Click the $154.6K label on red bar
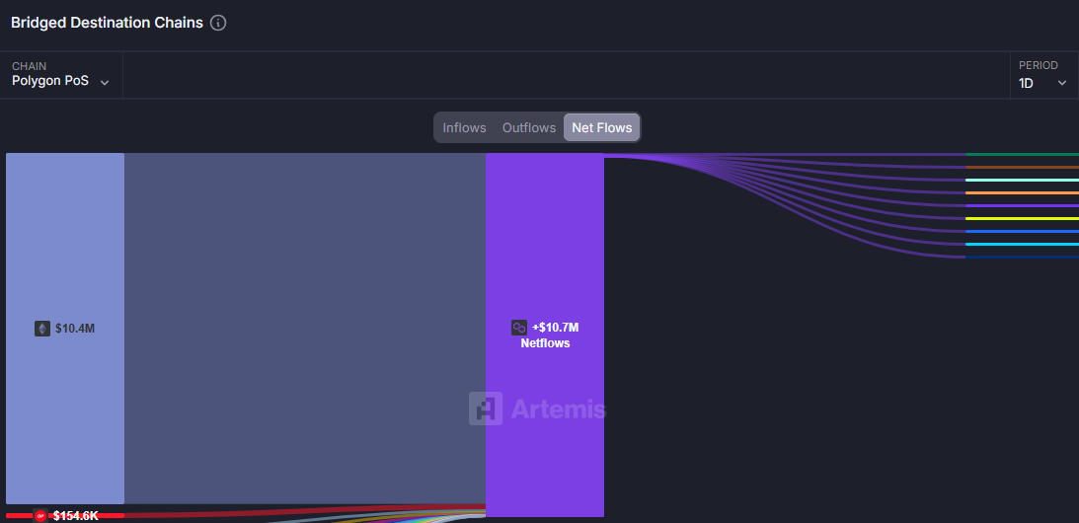 click(x=75, y=516)
